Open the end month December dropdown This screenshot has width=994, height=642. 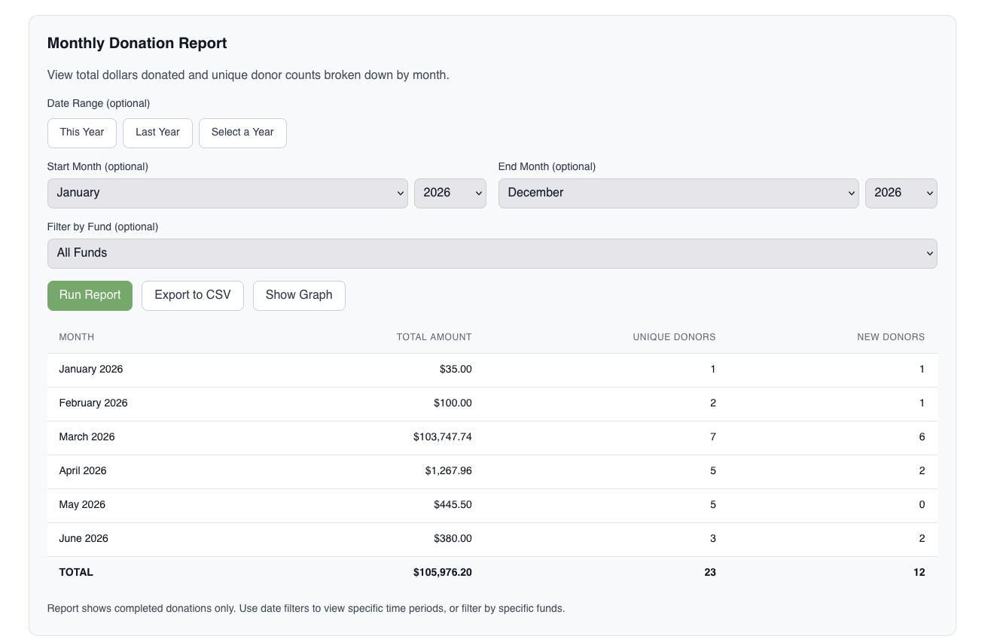pyautogui.click(x=678, y=193)
